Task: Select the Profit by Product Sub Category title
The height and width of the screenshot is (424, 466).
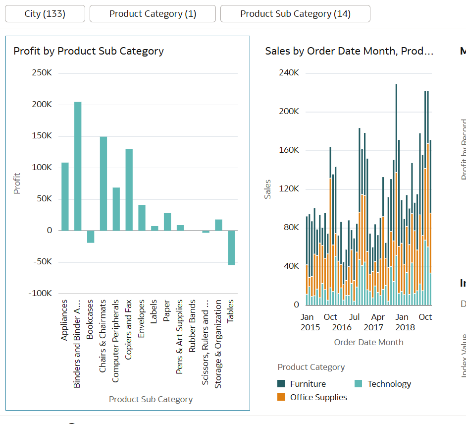Action: click(x=89, y=51)
